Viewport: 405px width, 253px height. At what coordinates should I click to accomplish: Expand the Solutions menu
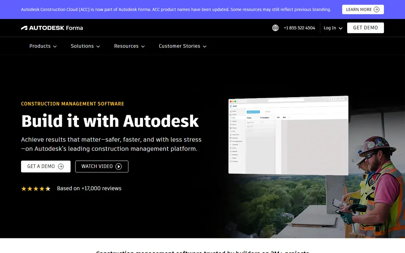[85, 46]
